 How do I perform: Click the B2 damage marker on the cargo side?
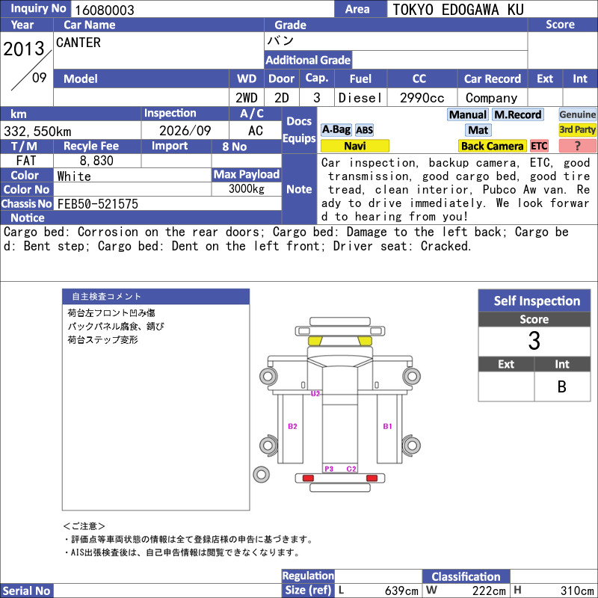point(292,426)
